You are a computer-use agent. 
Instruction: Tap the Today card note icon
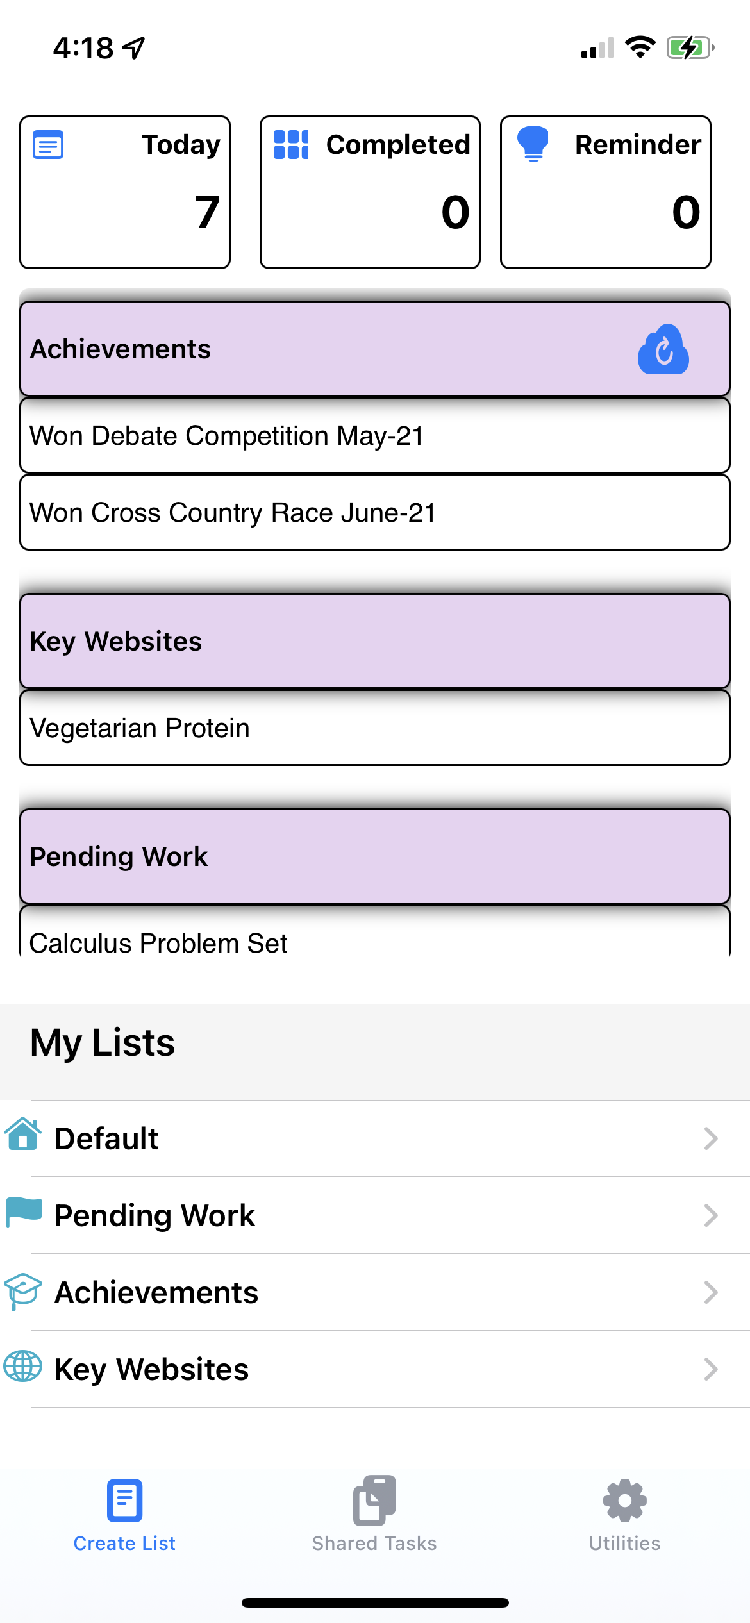click(x=48, y=145)
